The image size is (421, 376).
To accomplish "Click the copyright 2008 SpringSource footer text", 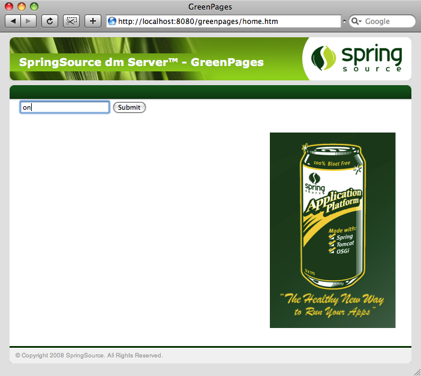I will point(89,356).
